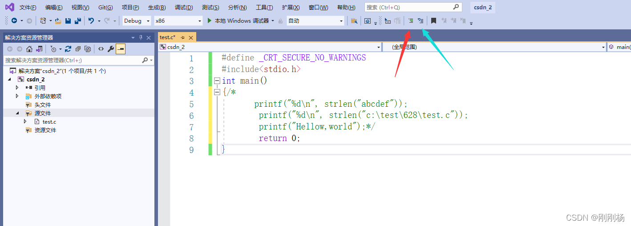Click the Comment Out Selected Lines icon
The width and height of the screenshot is (631, 226).
(411, 20)
